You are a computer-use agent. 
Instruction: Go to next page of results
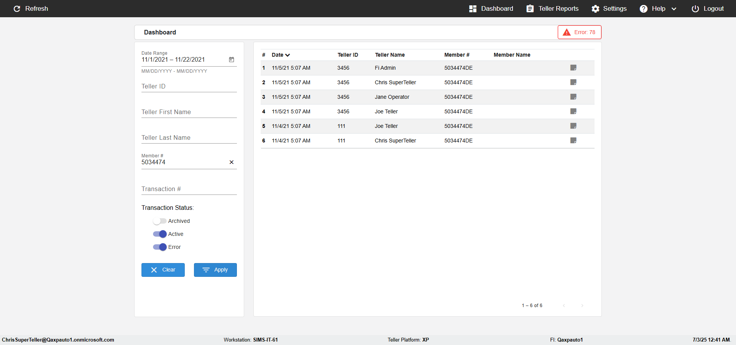click(x=582, y=306)
